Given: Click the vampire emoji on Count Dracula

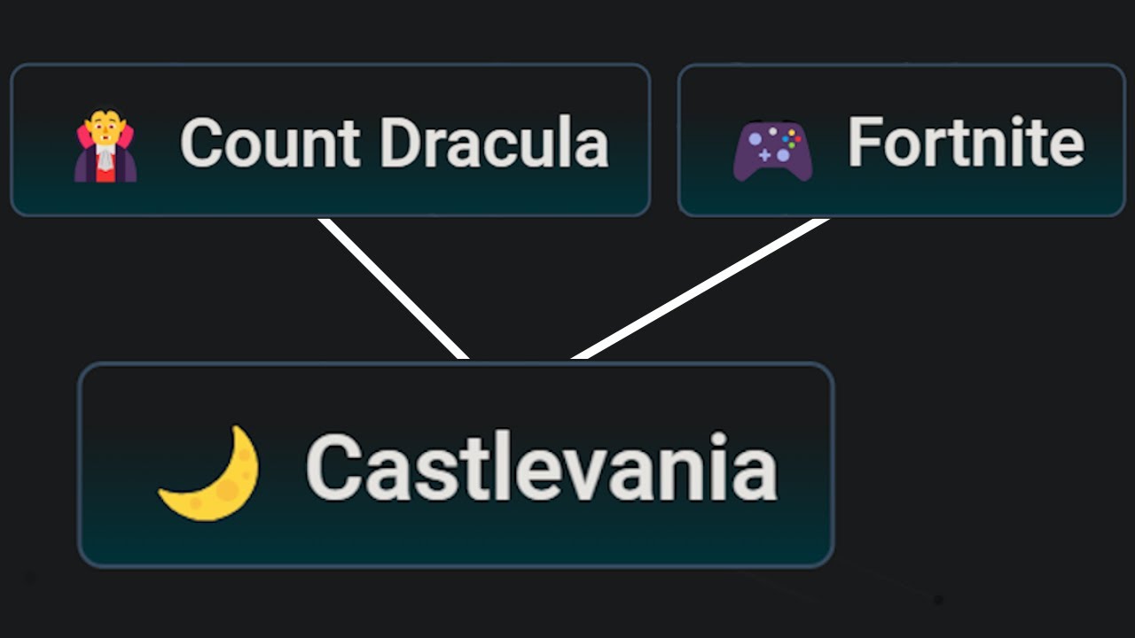Looking at the screenshot, I should pyautogui.click(x=105, y=145).
